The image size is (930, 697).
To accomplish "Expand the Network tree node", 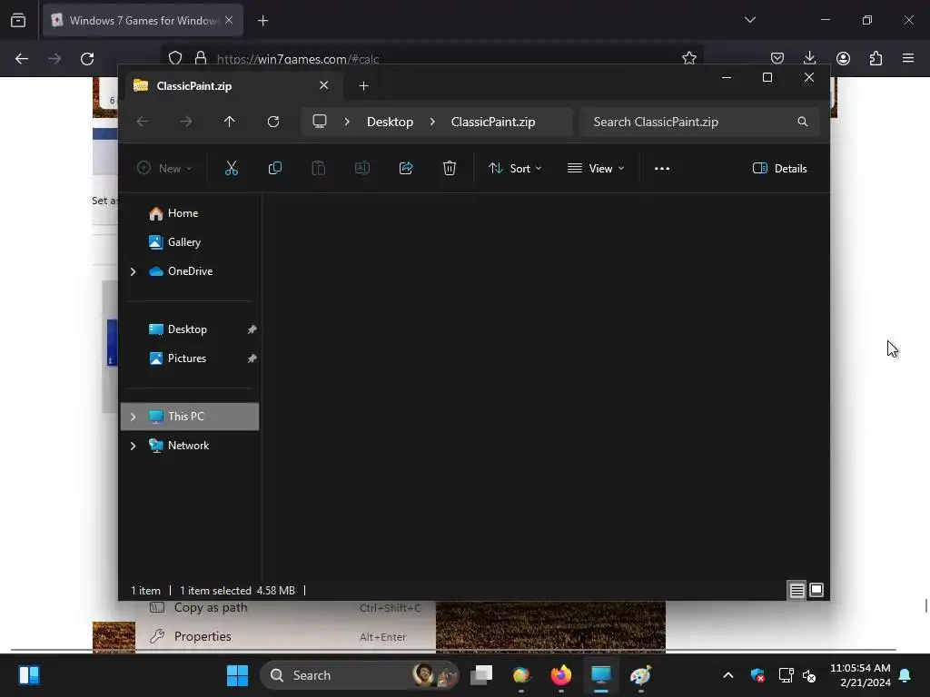I will point(133,446).
